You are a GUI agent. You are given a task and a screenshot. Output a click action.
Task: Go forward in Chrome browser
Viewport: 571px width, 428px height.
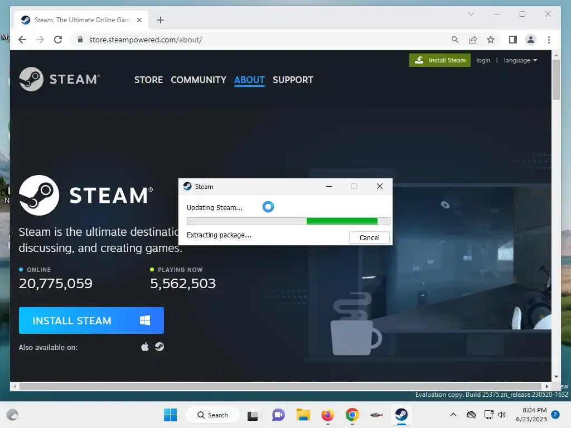click(x=40, y=40)
